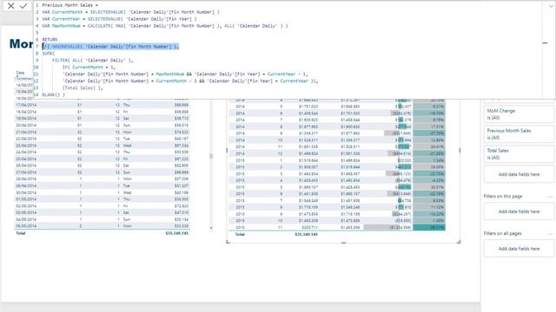Open the Total Sales filter card
This screenshot has height=312, width=556.
[x=519, y=154]
